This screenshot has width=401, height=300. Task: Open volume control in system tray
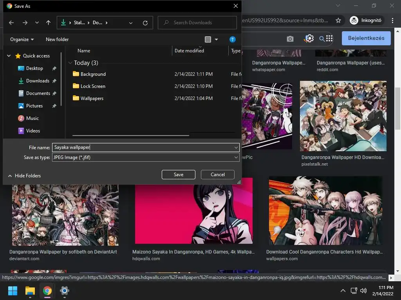point(363,291)
